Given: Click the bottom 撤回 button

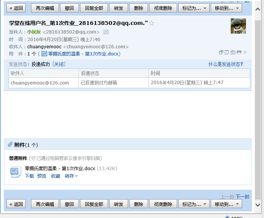Looking at the screenshot, I should [69, 204].
